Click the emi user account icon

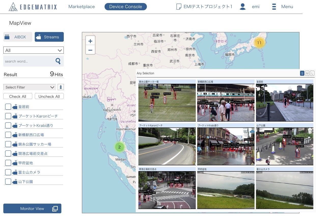(x=242, y=6)
